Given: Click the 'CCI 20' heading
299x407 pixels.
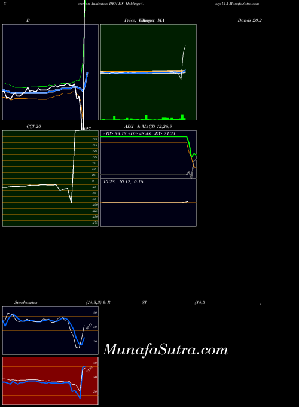Looking at the screenshot, I should [33, 127].
